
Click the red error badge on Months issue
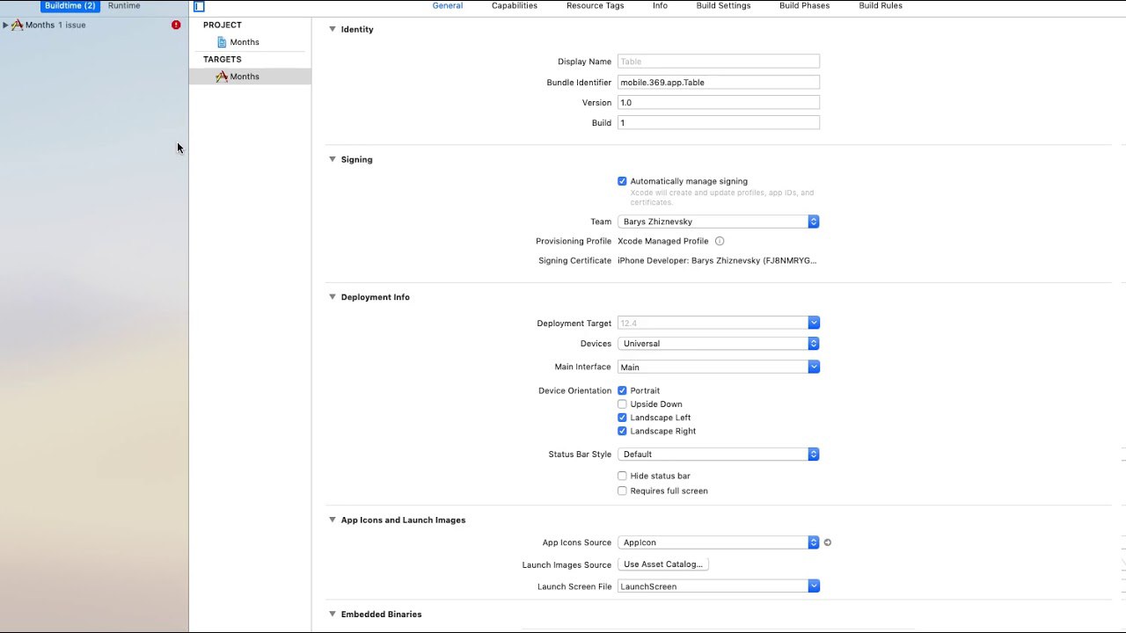coord(176,25)
